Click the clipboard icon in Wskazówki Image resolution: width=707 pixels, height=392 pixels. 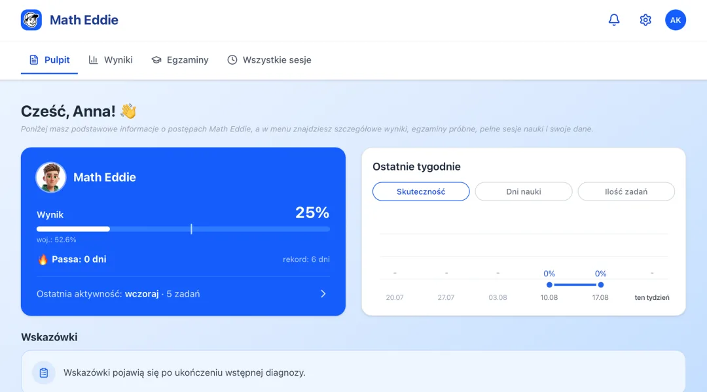click(x=44, y=372)
